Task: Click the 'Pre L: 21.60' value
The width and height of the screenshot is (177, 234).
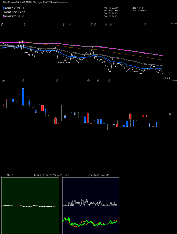Action: pos(110,13)
